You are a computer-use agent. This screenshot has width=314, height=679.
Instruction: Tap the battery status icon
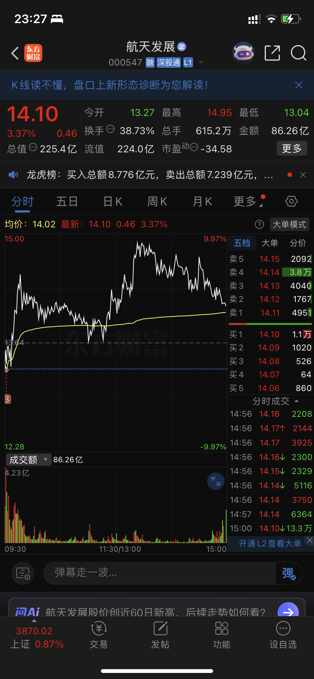point(291,19)
